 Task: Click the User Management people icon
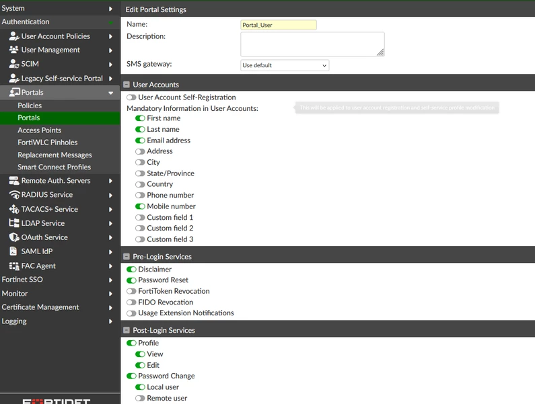[x=14, y=50]
